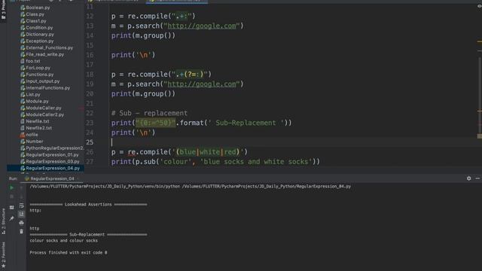Viewport: 482px width, 271px height.
Task: Follow google.com link on line 13
Action: point(202,26)
